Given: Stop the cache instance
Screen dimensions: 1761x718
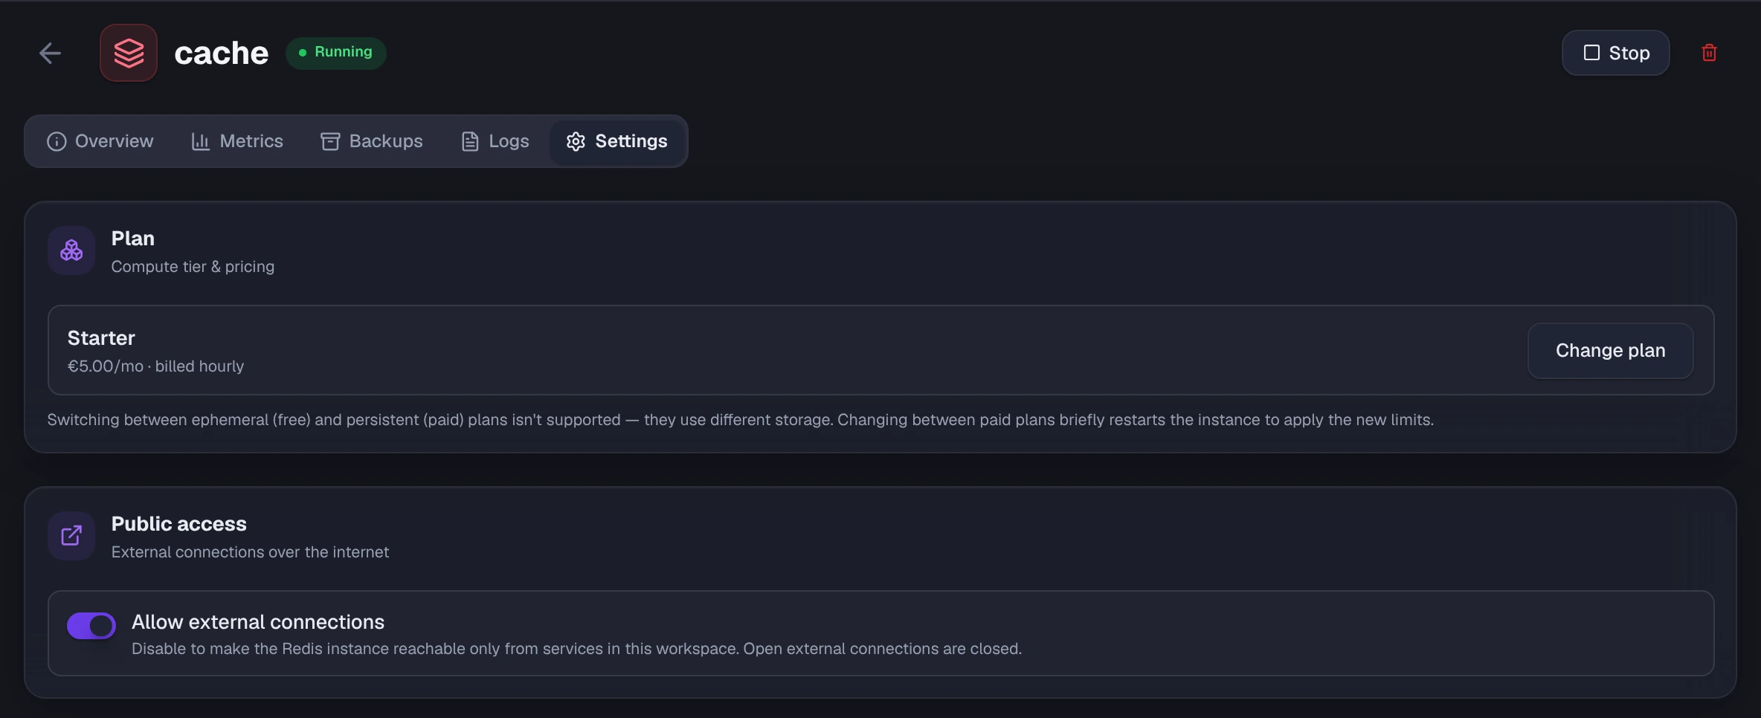Looking at the screenshot, I should 1615,53.
